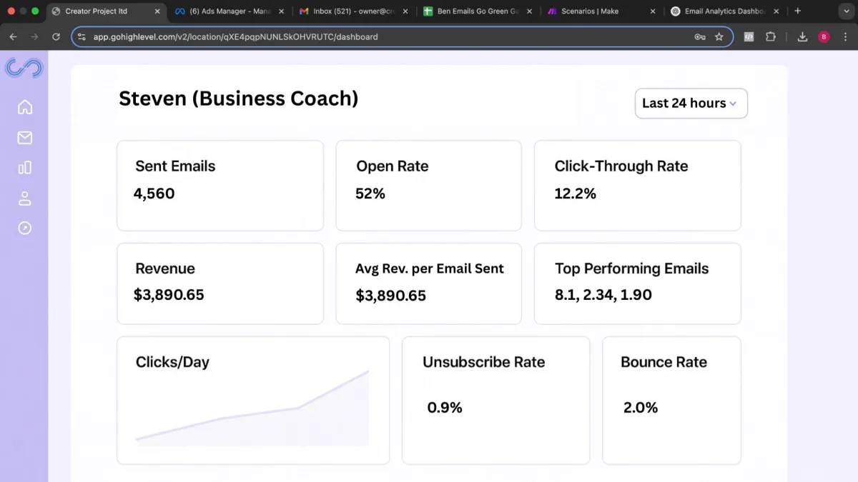Open the bar chart analytics sidebar icon
858x482 pixels.
click(25, 168)
